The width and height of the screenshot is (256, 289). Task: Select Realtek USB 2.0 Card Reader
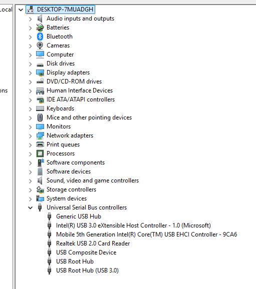point(93,243)
